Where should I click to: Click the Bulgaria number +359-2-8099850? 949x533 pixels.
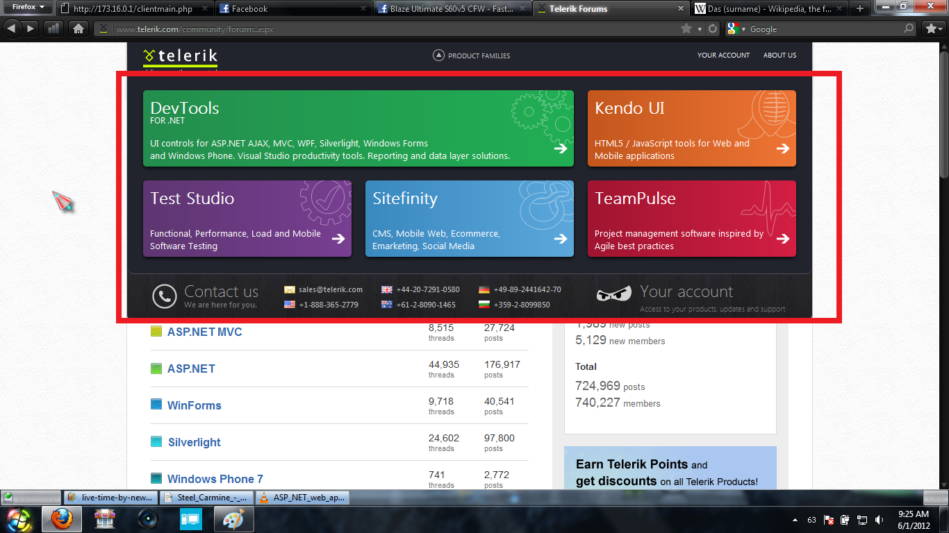pyautogui.click(x=522, y=305)
